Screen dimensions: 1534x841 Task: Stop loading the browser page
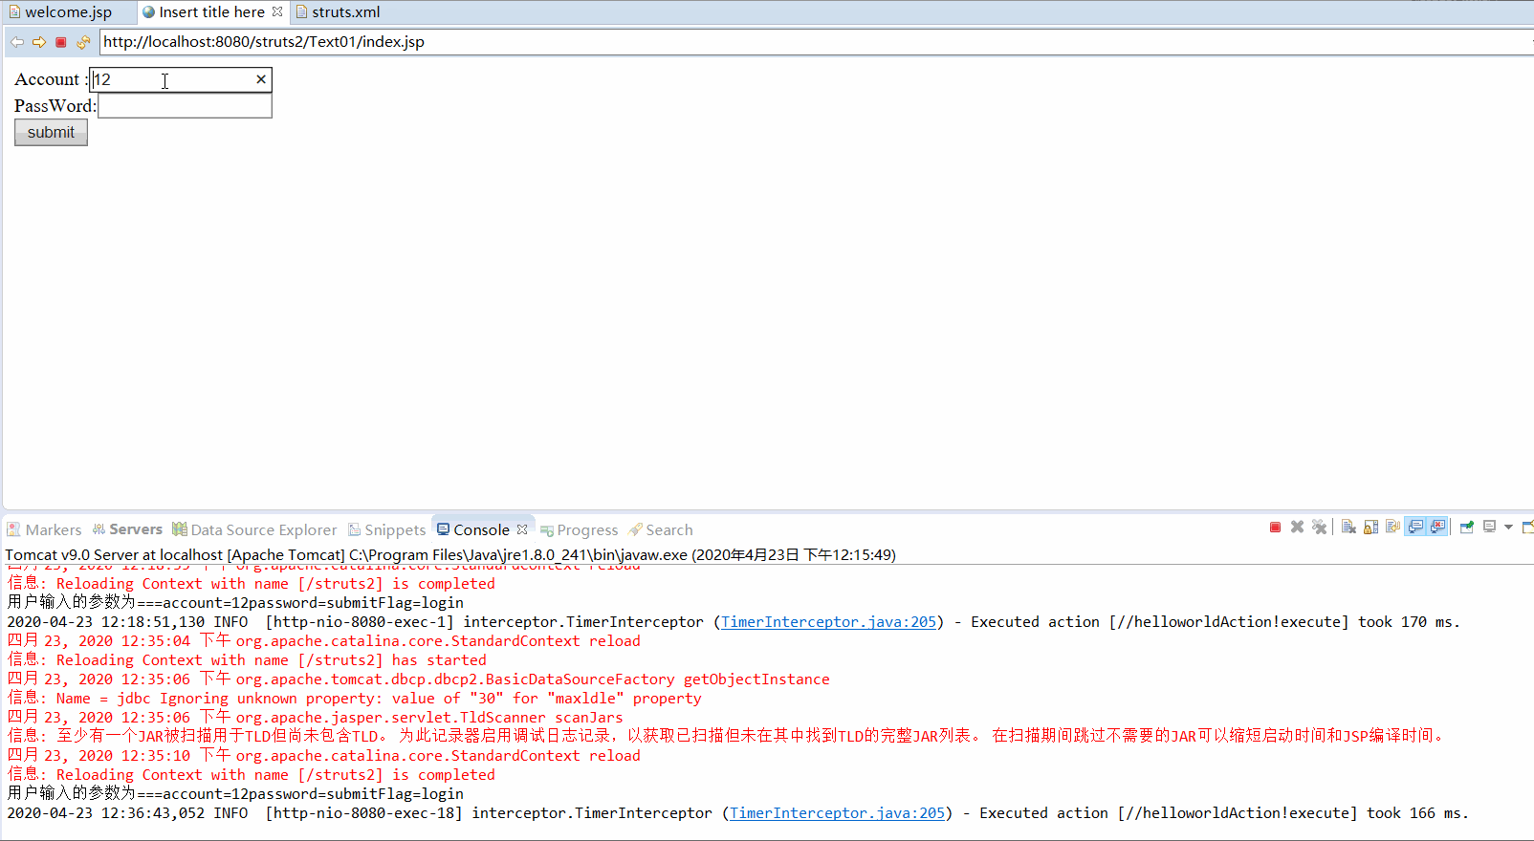[x=61, y=42]
